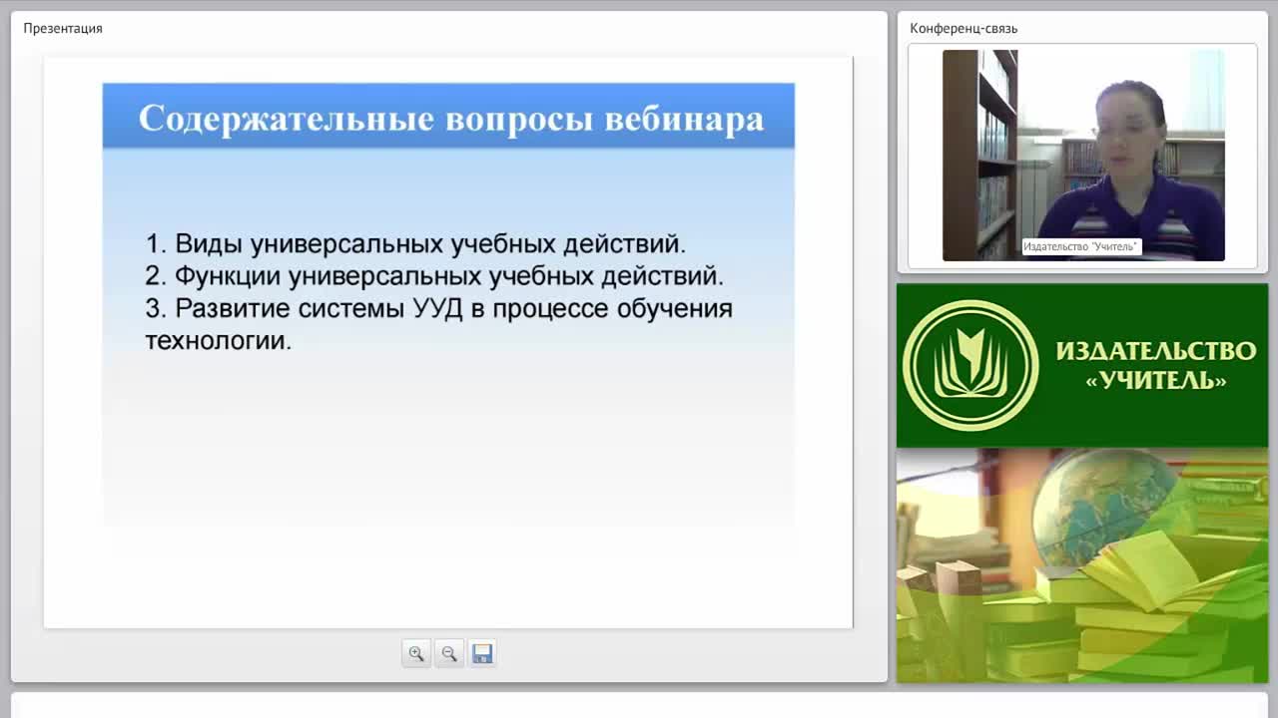Click the Издательство Учитель round logo emblem
The height and width of the screenshot is (718, 1278).
pos(970,365)
